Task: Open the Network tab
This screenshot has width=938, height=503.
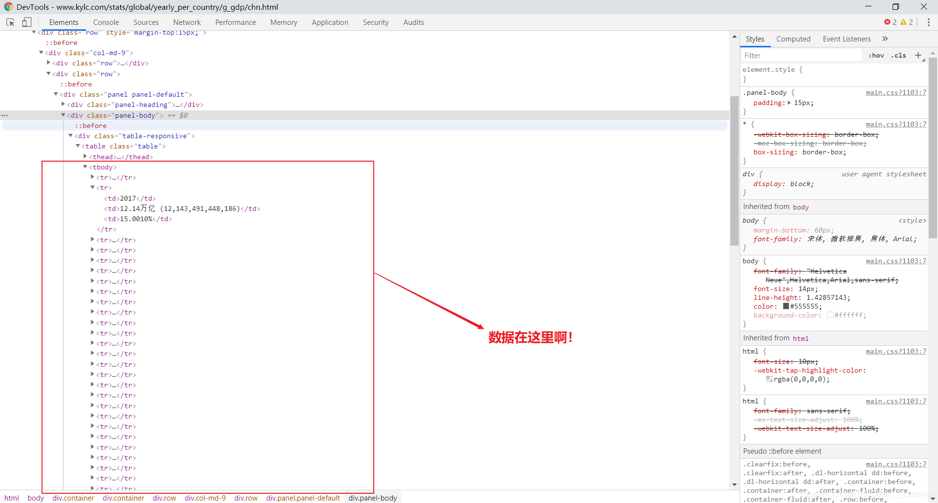Action: pos(187,22)
